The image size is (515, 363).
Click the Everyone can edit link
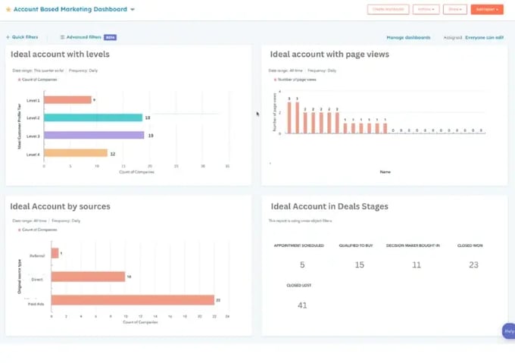tap(485, 37)
